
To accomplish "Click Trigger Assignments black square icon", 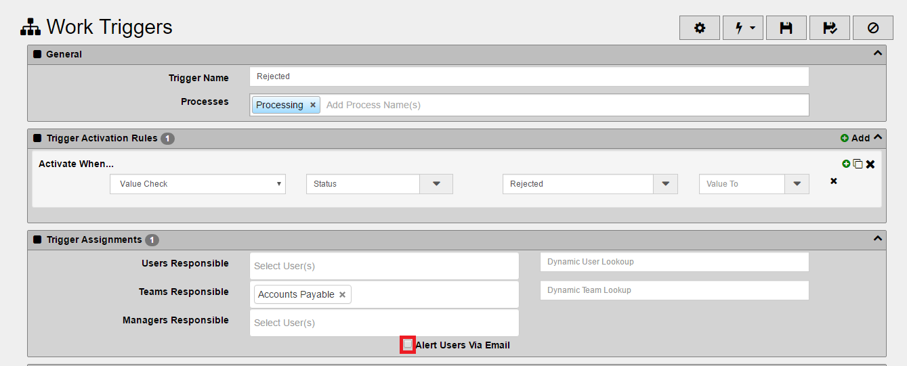I will (x=37, y=239).
